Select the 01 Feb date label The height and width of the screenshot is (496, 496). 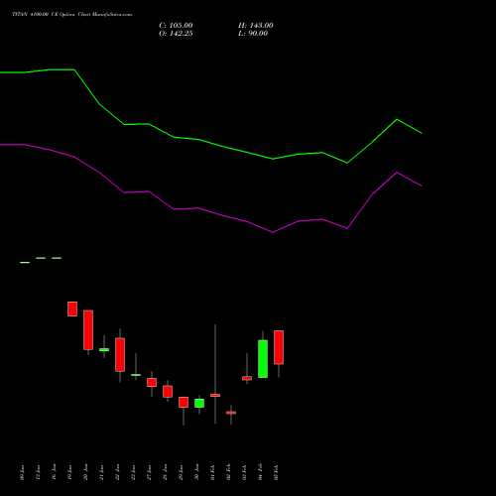[x=213, y=472]
